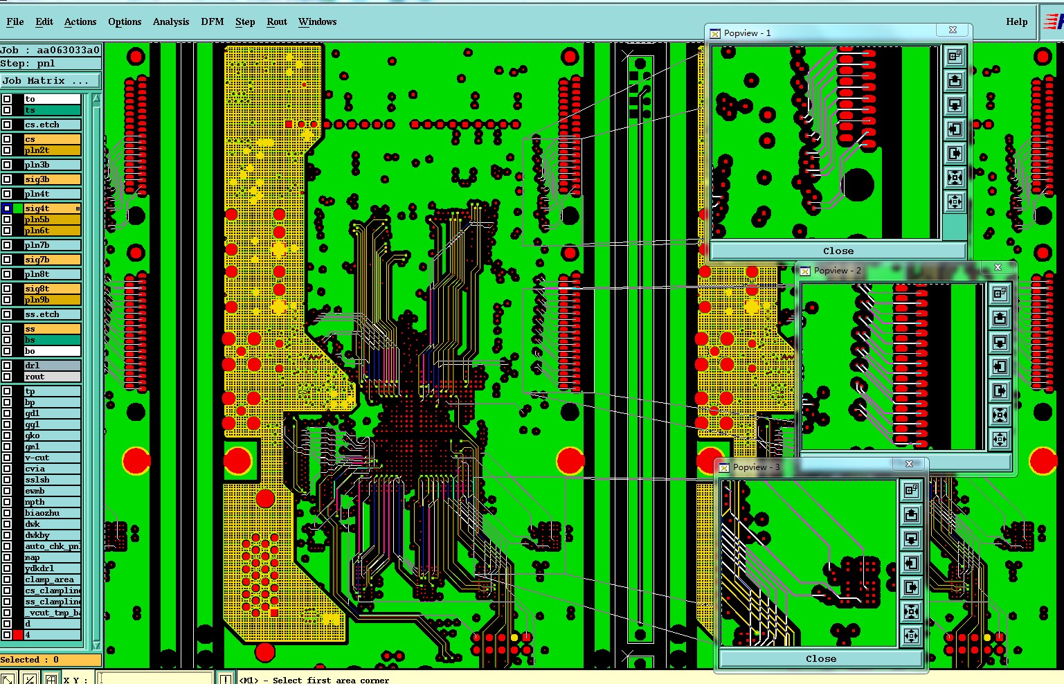Pan up in Popview - 2
The height and width of the screenshot is (684, 1064).
999,318
